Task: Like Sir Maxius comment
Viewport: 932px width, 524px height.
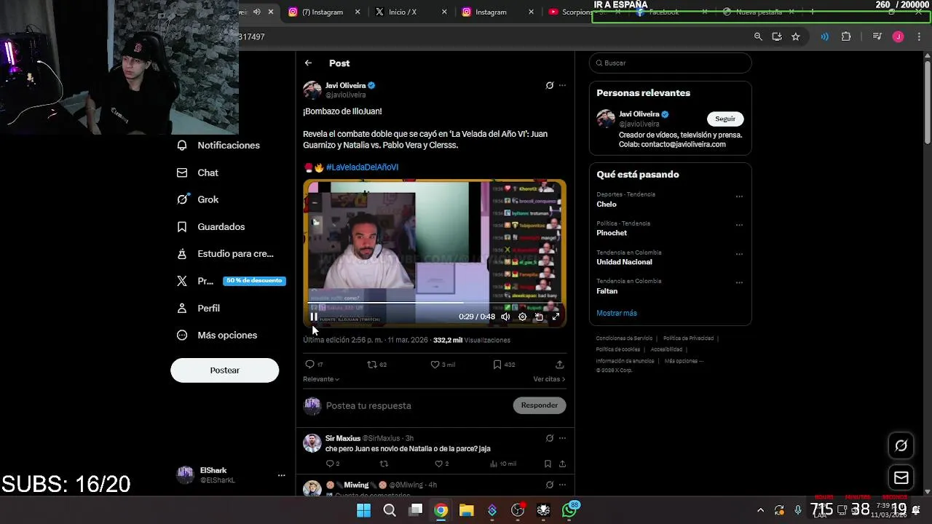Action: [441, 464]
